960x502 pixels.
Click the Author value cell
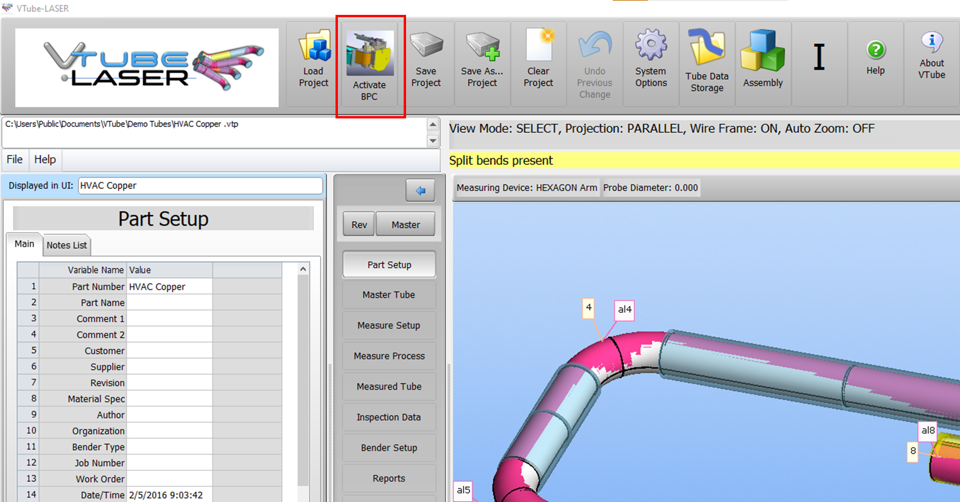tap(169, 415)
